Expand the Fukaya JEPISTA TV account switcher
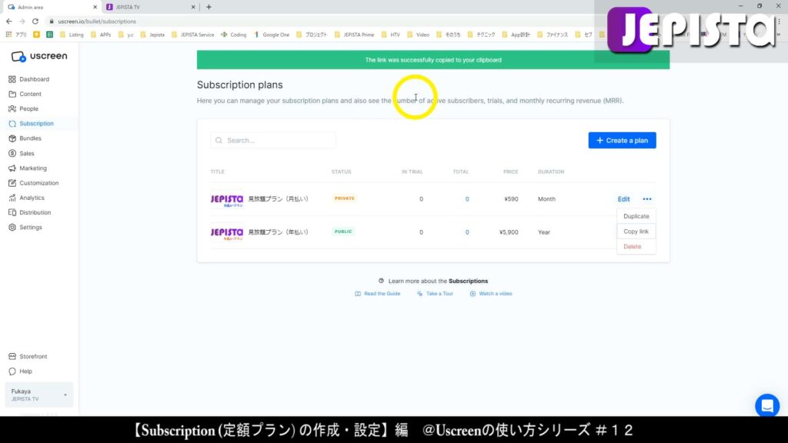 pos(38,395)
